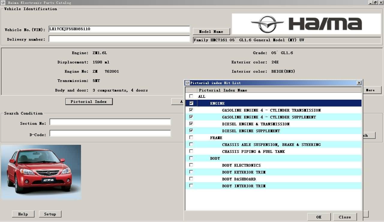Check the Body Interior Trim checkbox
The width and height of the screenshot is (384, 222).
(191, 186)
